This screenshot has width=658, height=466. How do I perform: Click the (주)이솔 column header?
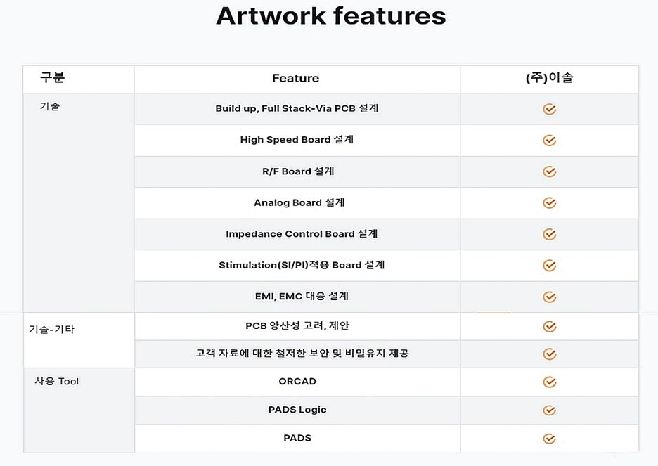coord(549,77)
